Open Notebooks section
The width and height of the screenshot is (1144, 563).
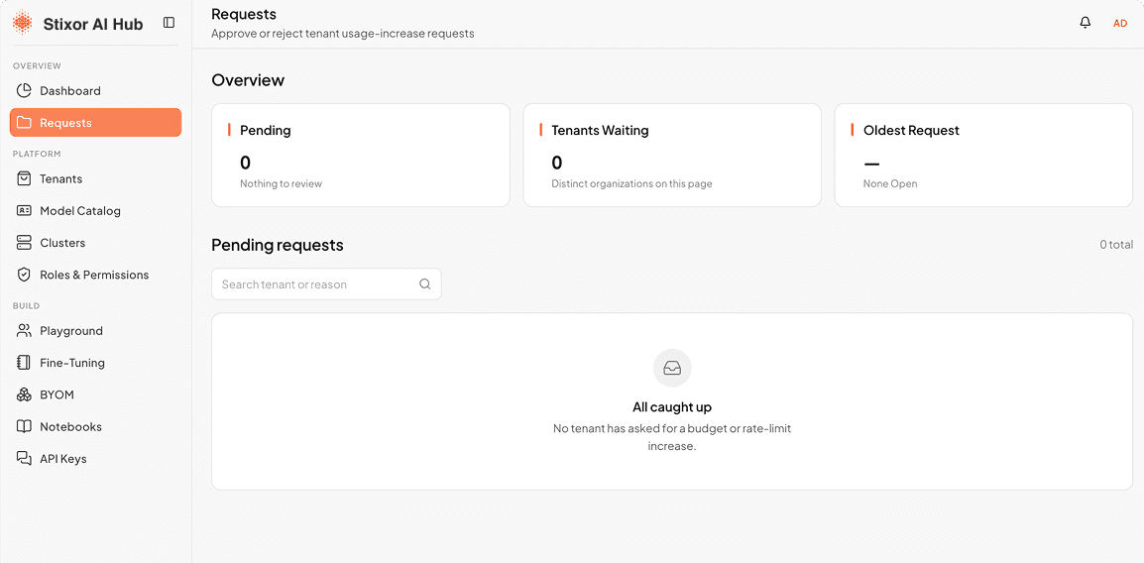coord(95,426)
